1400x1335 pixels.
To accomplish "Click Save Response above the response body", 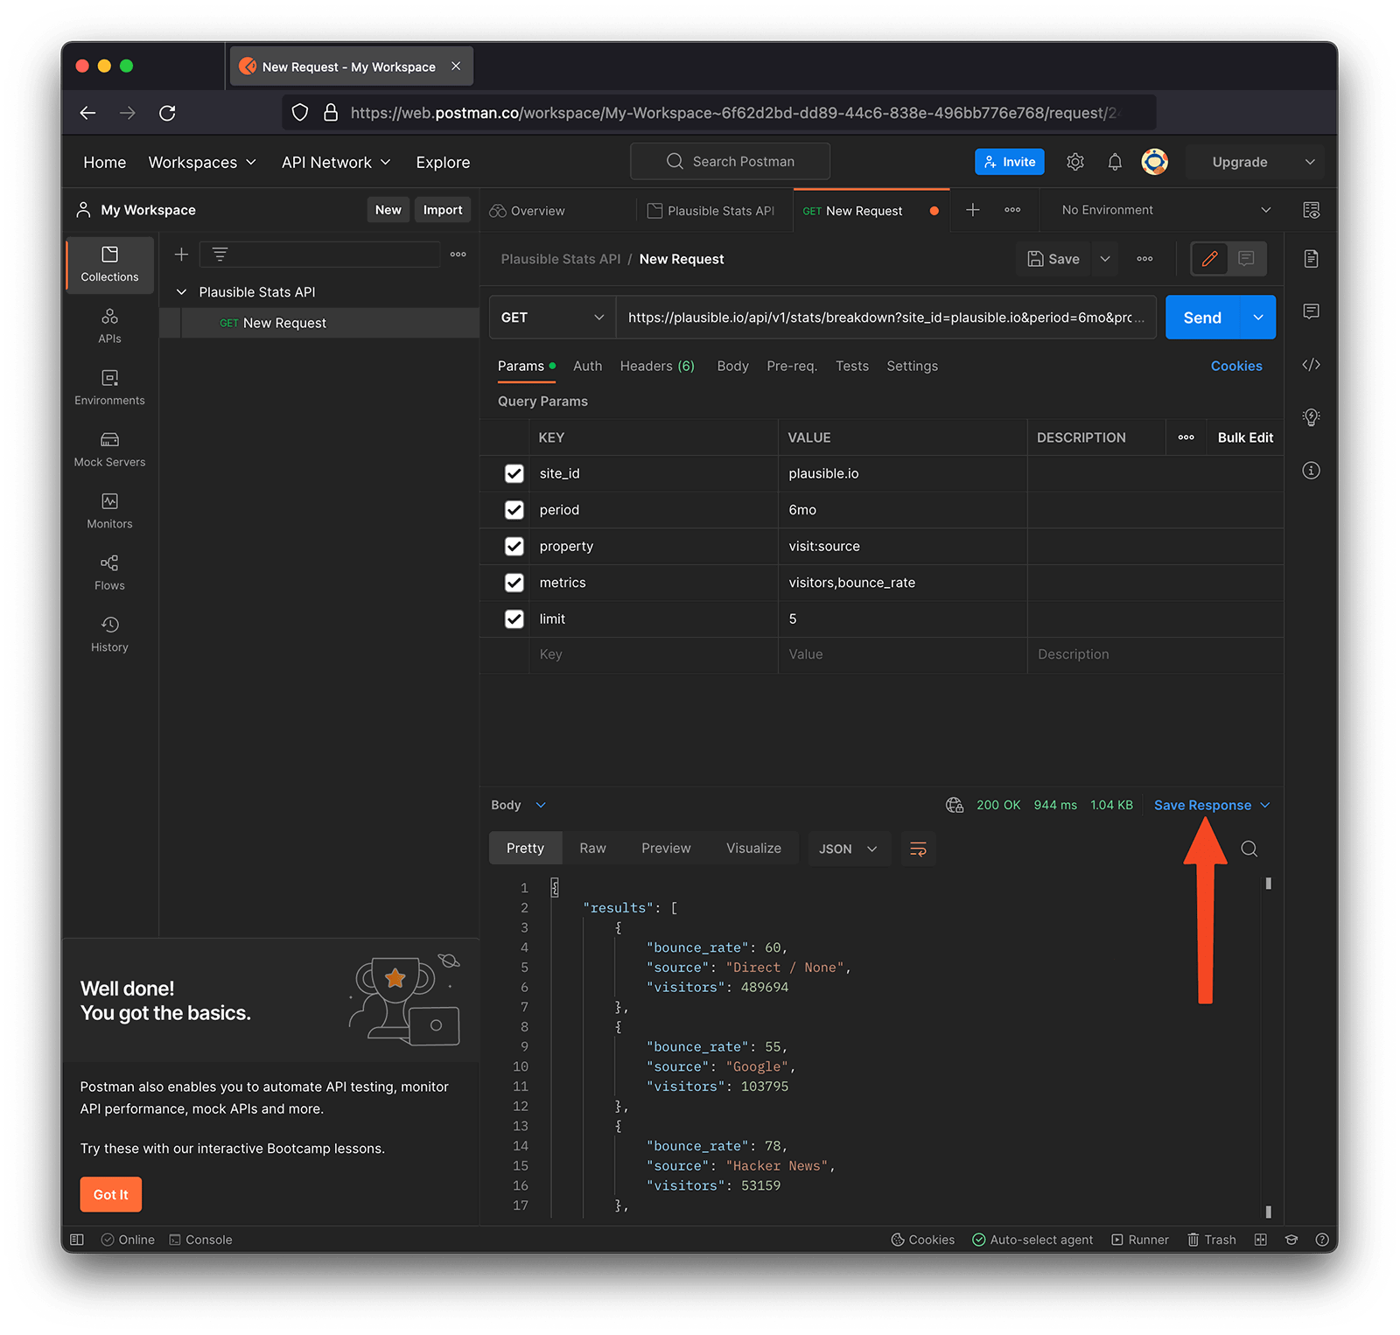I will click(1204, 804).
